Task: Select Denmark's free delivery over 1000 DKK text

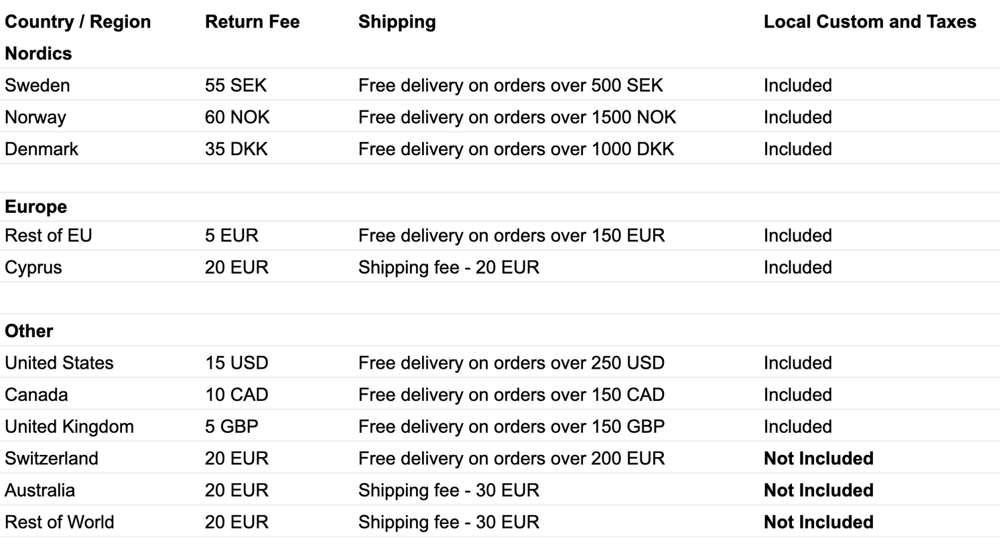Action: pyautogui.click(x=516, y=149)
